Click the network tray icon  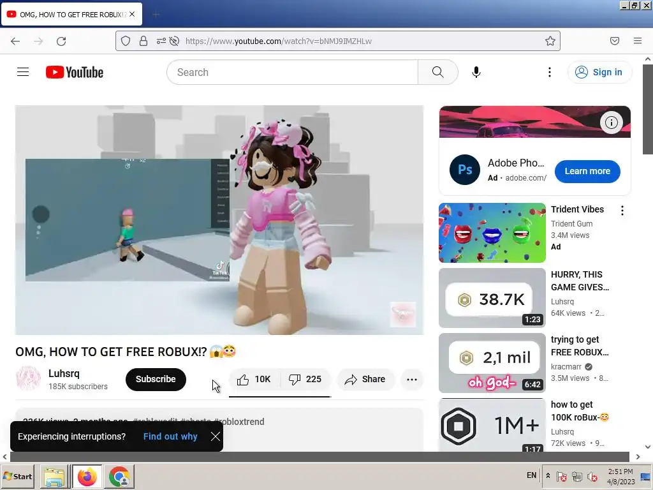[576, 476]
